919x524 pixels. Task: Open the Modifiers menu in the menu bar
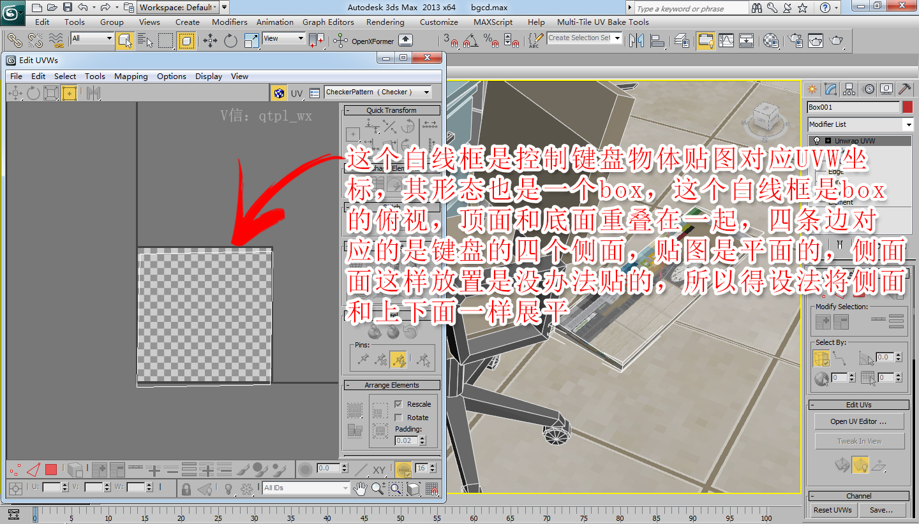pyautogui.click(x=229, y=22)
